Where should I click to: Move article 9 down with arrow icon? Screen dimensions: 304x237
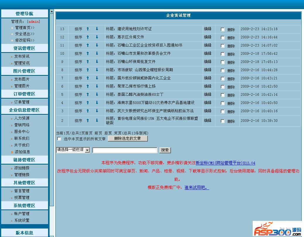[x=97, y=62]
